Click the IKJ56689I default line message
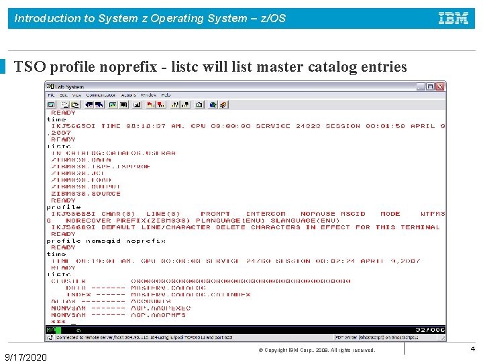483x362 pixels. (246, 227)
